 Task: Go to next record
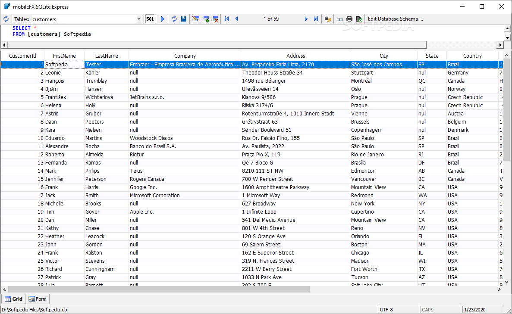pyautogui.click(x=306, y=19)
